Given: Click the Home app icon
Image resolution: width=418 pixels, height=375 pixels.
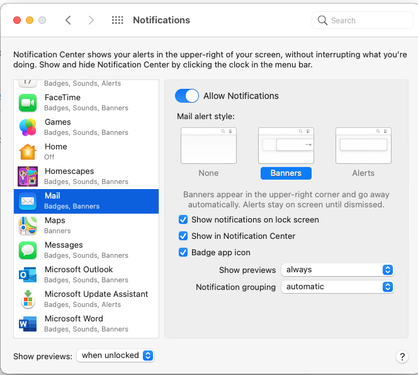Looking at the screenshot, I should [x=28, y=152].
